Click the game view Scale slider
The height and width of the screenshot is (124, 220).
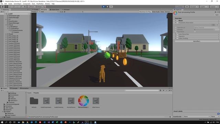click(x=73, y=12)
